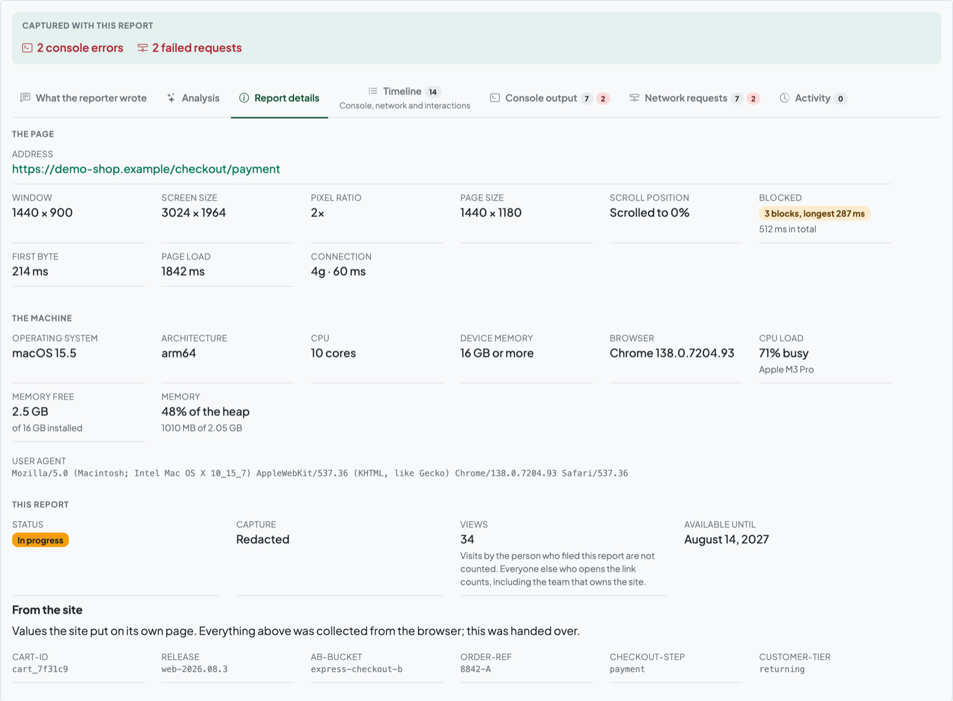Select the first byte value 214 ms
The image size is (953, 701).
(30, 272)
